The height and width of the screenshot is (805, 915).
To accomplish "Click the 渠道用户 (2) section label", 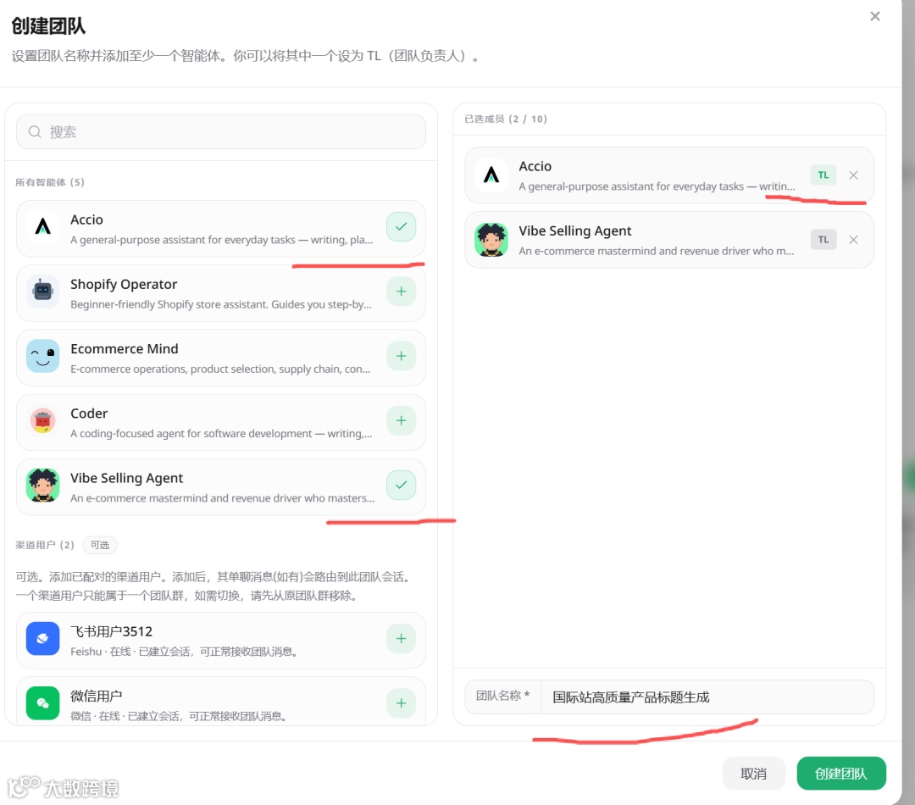I will 45,545.
